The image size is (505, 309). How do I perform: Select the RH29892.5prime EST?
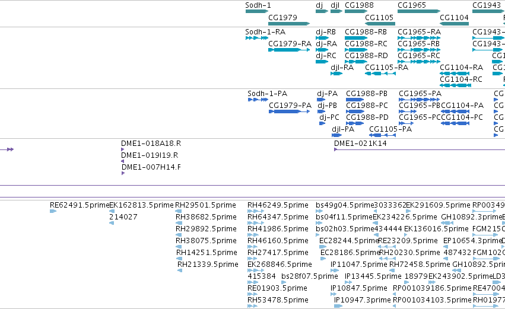coord(179,235)
